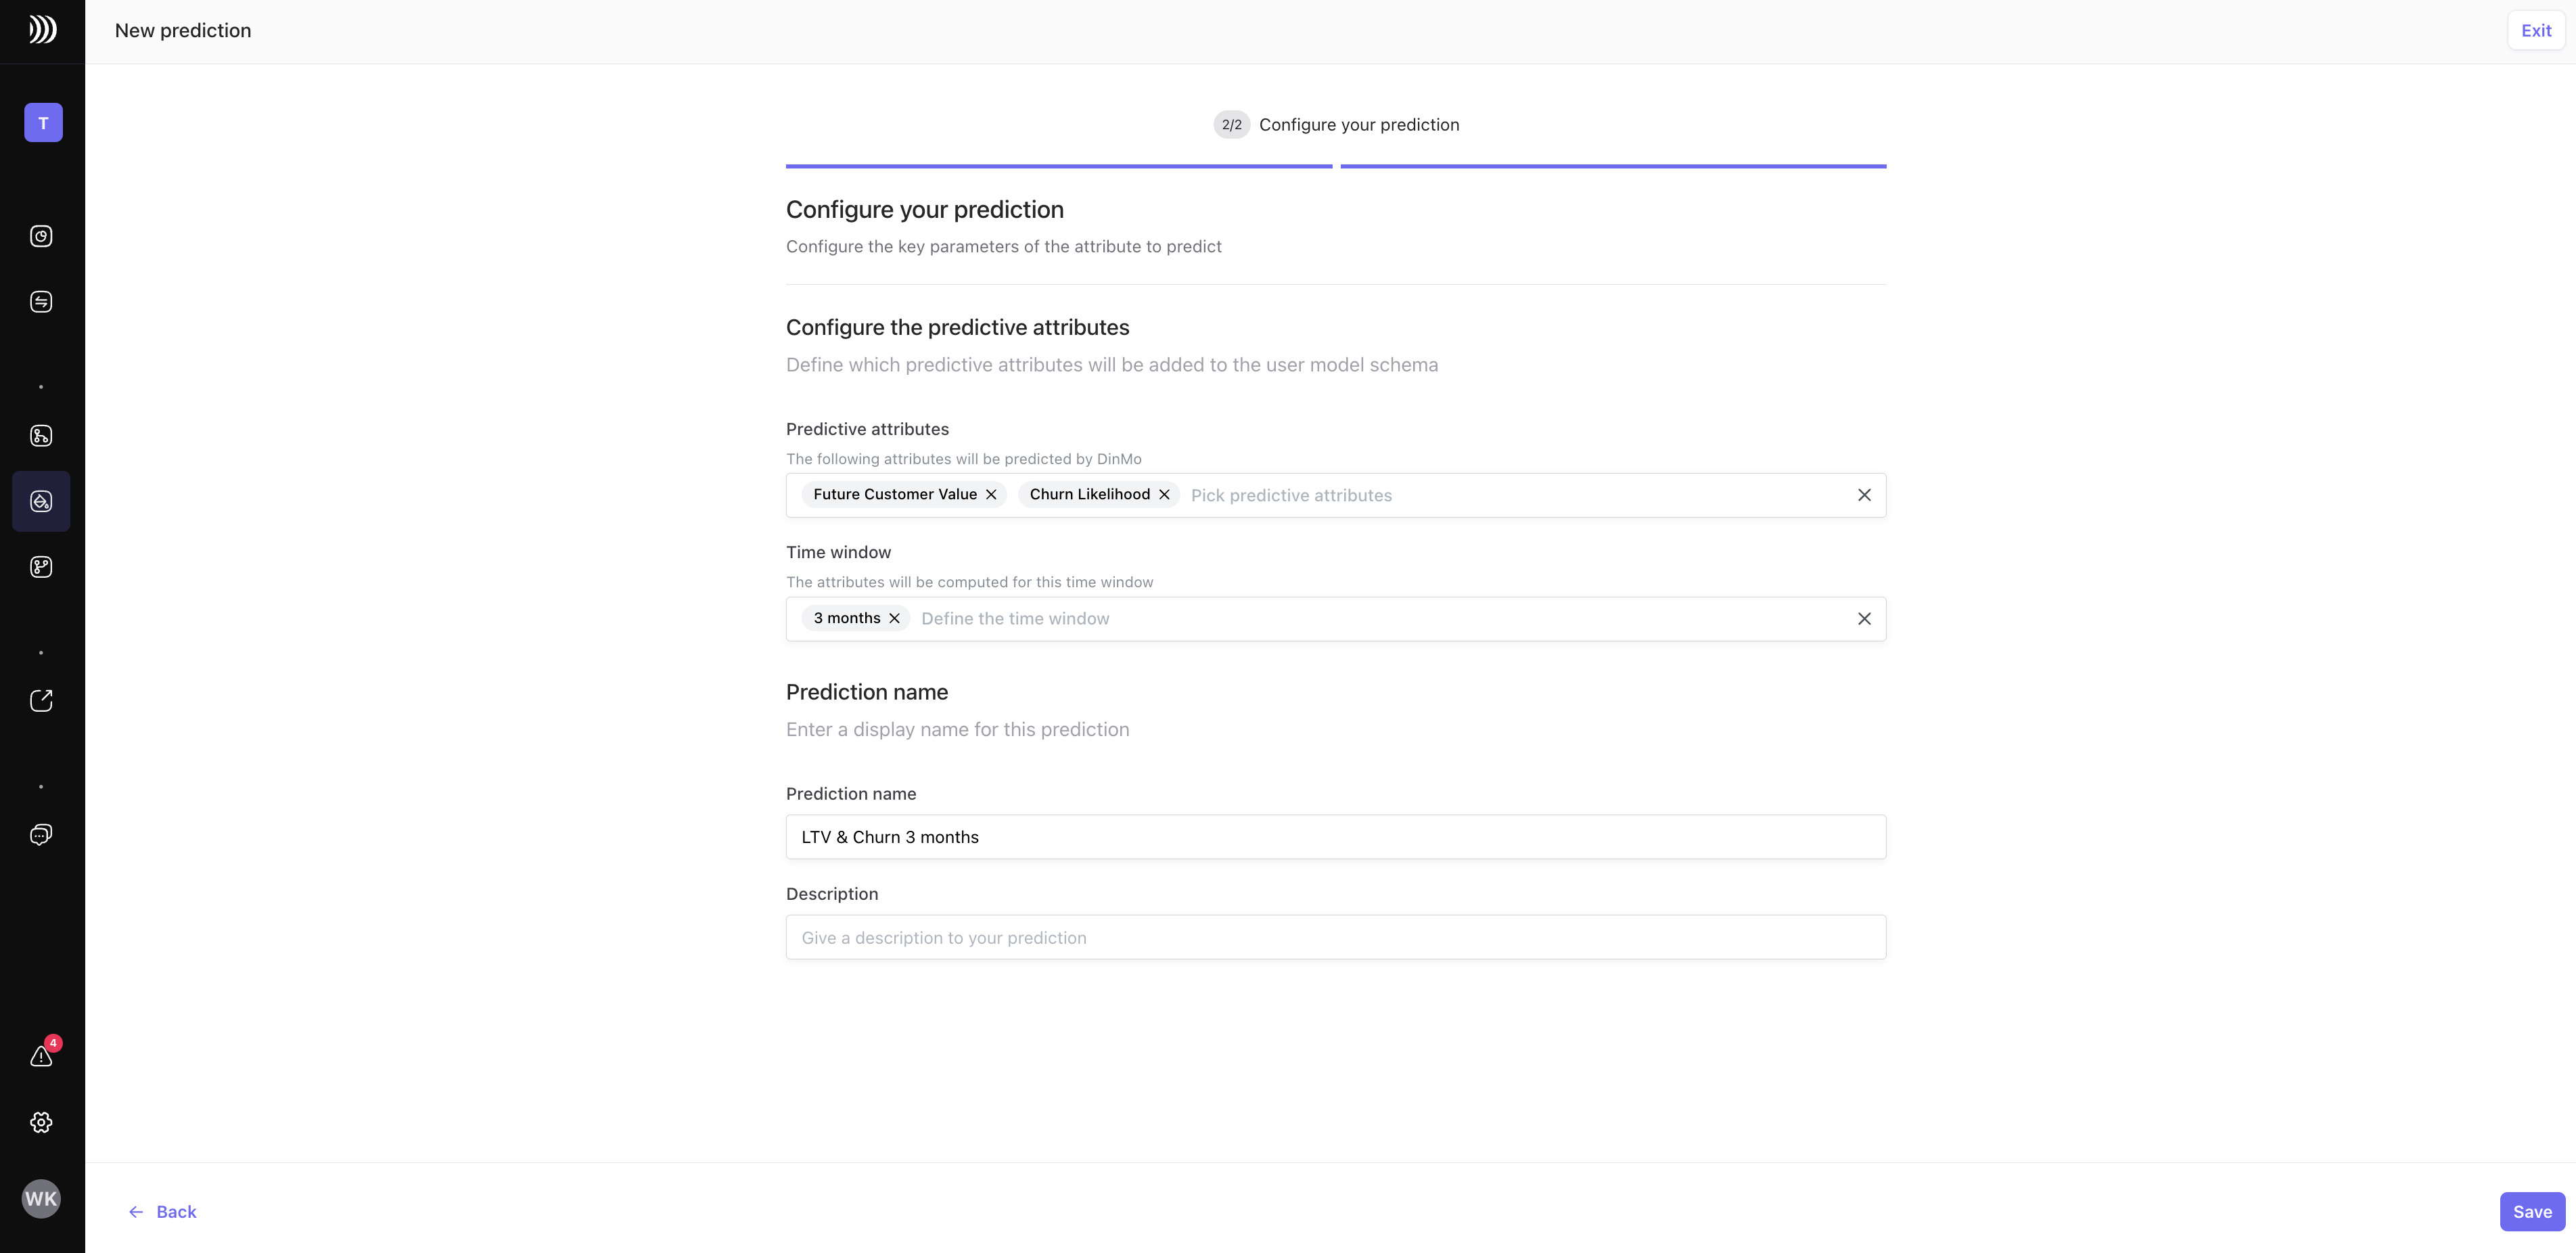Clear all time window selections
This screenshot has height=1253, width=2576.
pos(1864,619)
